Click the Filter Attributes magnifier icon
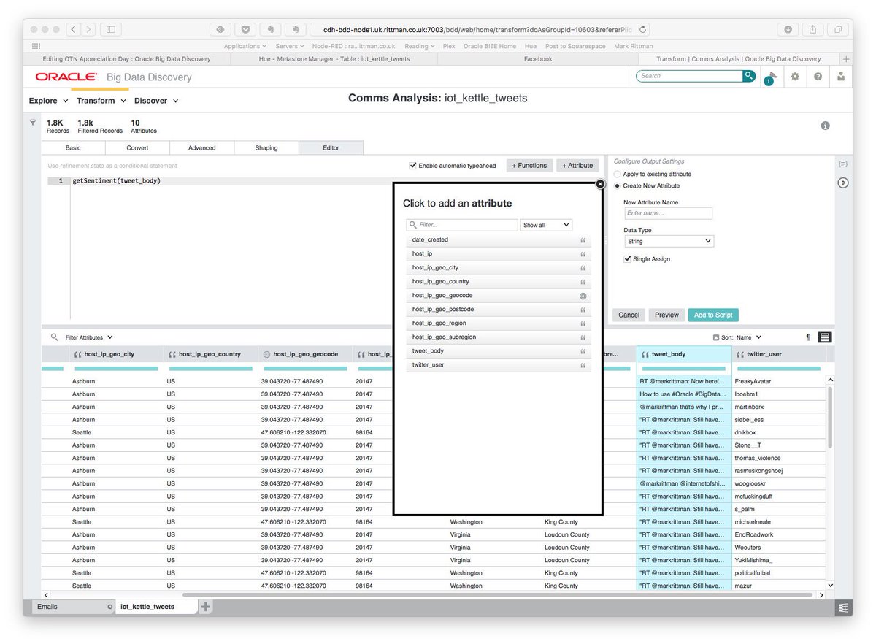The image size is (876, 644). pos(55,337)
